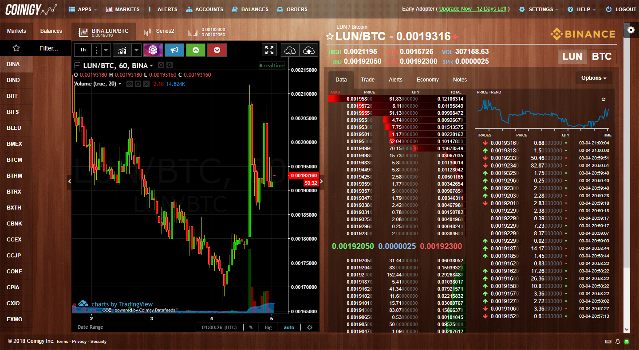
Task: Toggle percent scale on chart
Action: 251,327
